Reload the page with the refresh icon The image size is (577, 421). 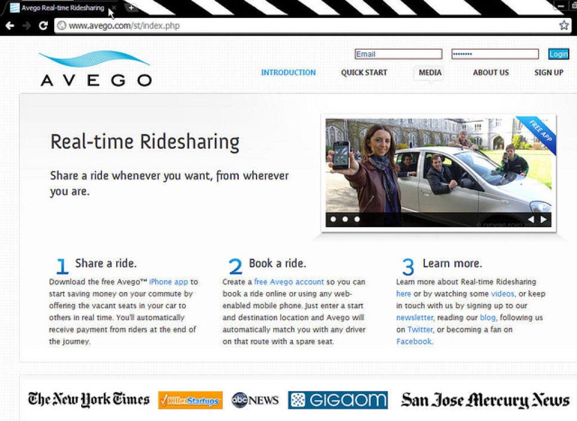click(x=43, y=25)
